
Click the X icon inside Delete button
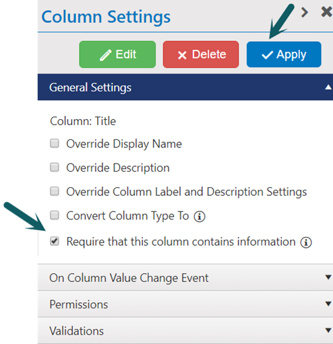[182, 55]
